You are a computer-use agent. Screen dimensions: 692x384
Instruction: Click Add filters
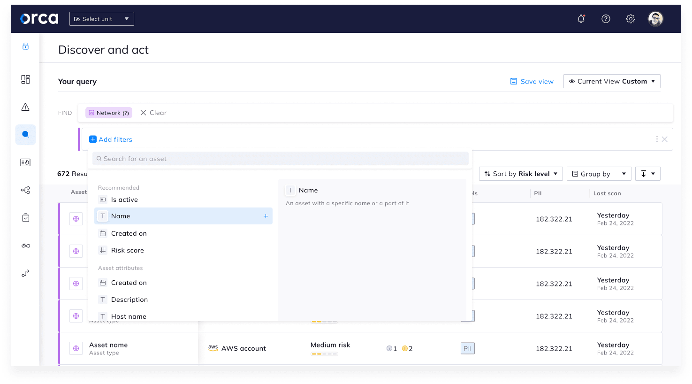coord(111,139)
